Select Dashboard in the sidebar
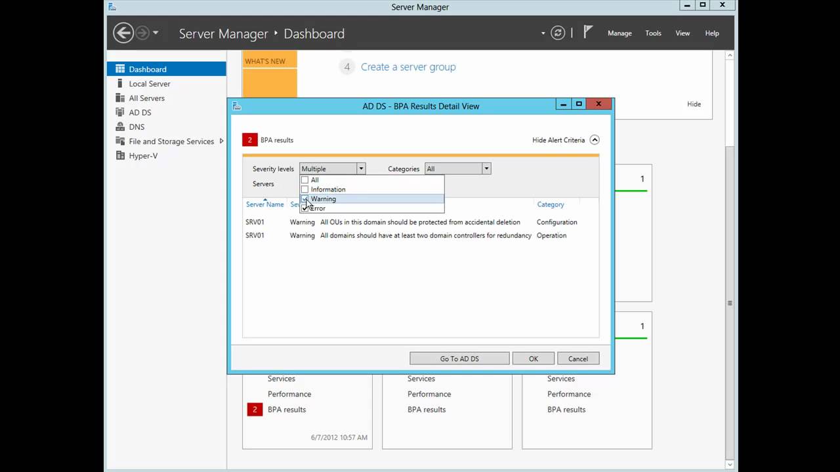This screenshot has width=840, height=472. 167,69
